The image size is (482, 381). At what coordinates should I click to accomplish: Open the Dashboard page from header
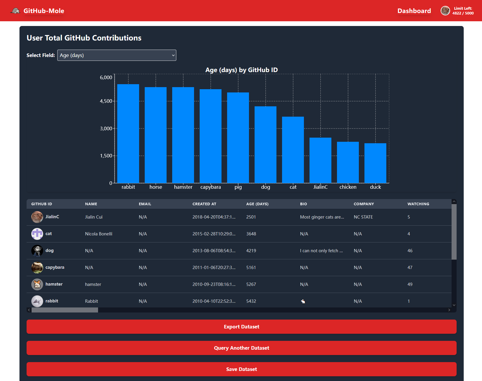coord(414,11)
